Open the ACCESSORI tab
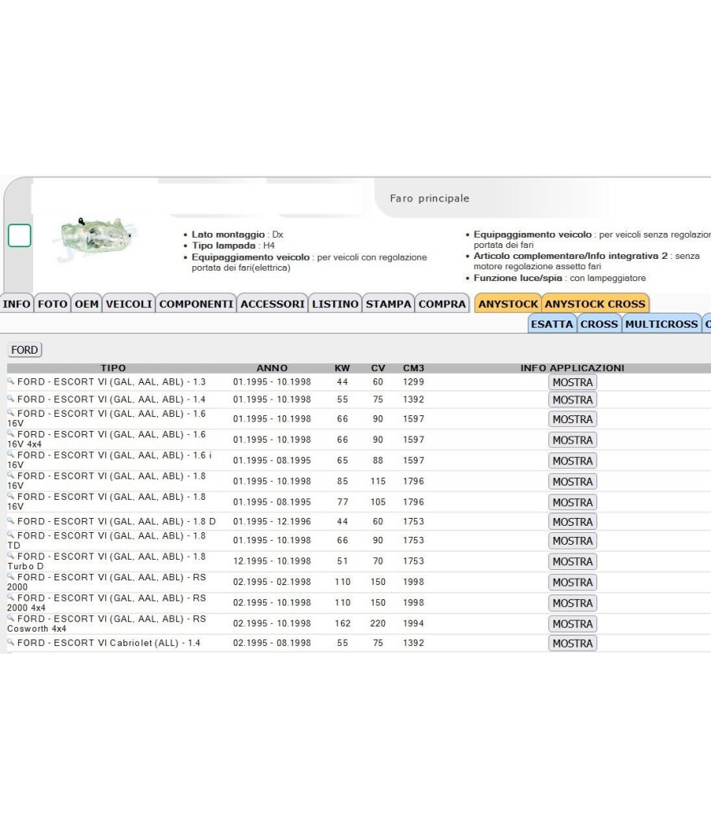The width and height of the screenshot is (711, 829). pyautogui.click(x=273, y=304)
